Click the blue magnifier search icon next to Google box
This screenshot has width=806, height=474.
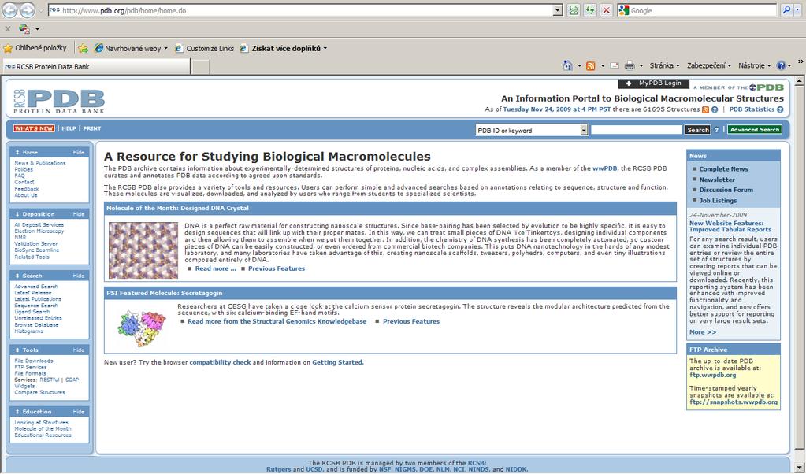click(787, 10)
